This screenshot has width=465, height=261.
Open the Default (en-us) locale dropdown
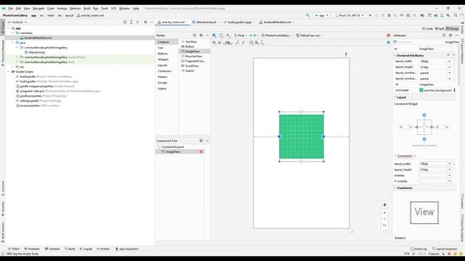(309, 36)
